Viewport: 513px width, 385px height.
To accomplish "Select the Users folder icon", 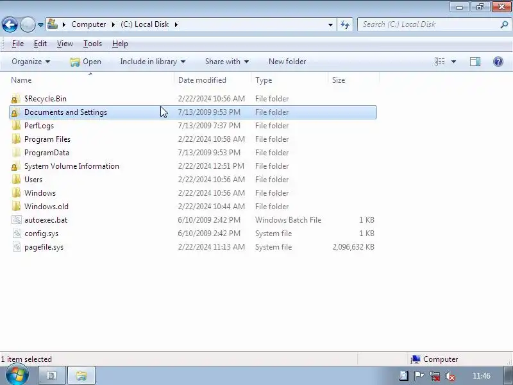I will pos(15,180).
